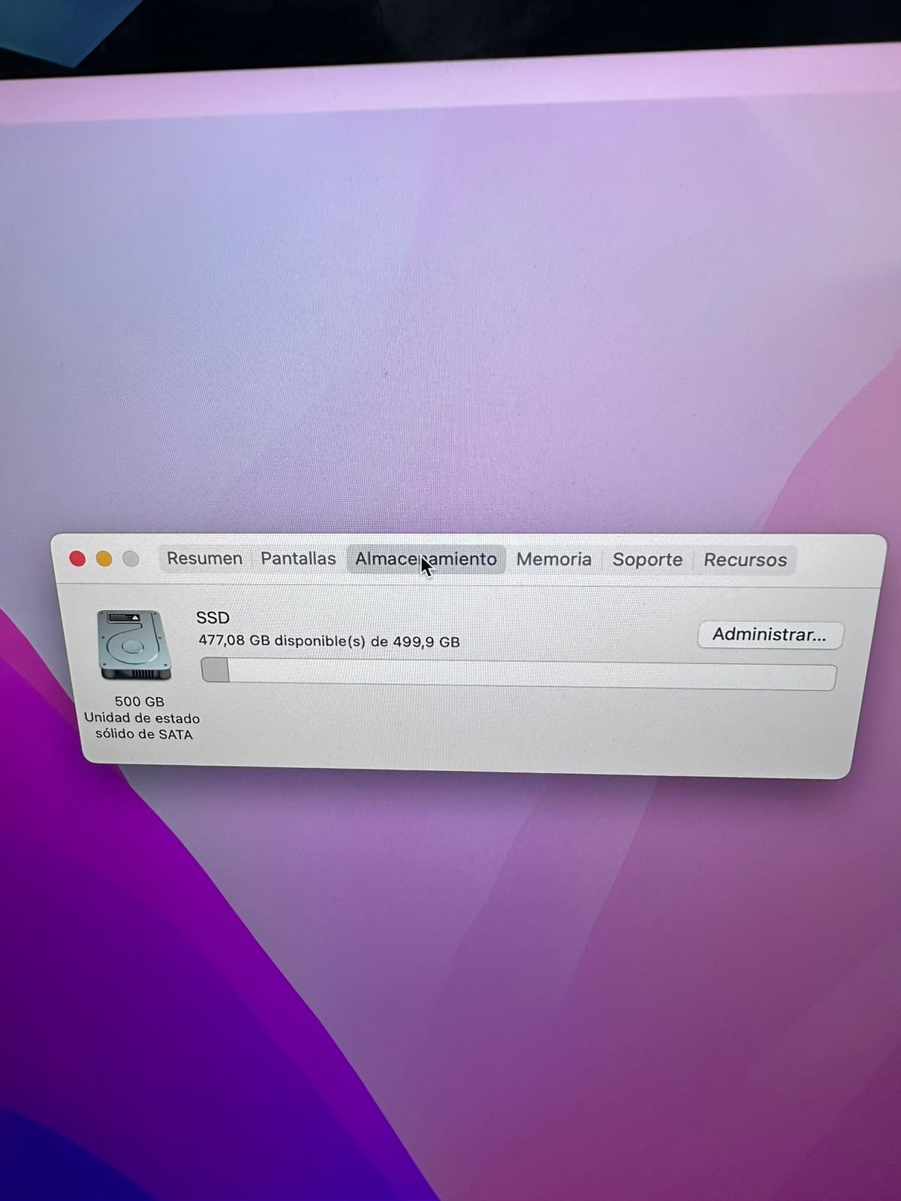This screenshot has height=1201, width=901.
Task: Click the 500 GB label under drive icon
Action: 139,701
